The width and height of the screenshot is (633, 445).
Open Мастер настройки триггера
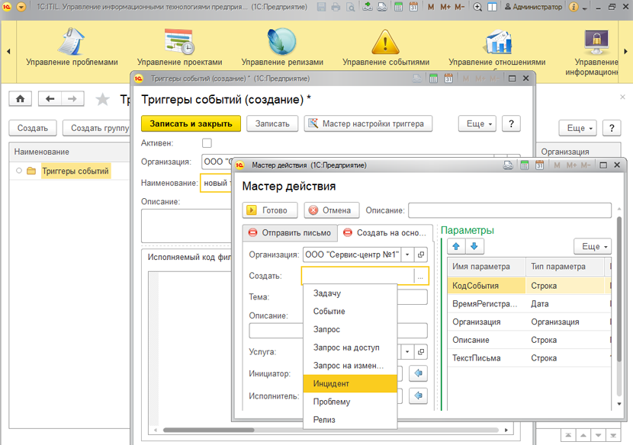[x=368, y=123]
